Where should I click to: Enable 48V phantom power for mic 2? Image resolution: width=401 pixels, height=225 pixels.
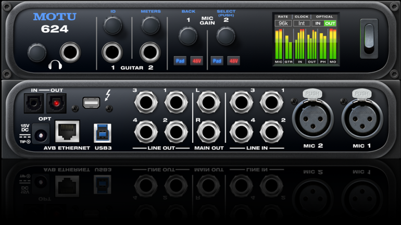click(x=234, y=61)
